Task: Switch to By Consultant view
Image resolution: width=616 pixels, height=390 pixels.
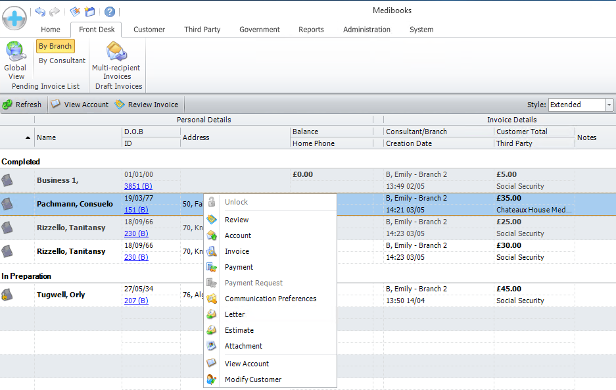Action: coord(62,61)
